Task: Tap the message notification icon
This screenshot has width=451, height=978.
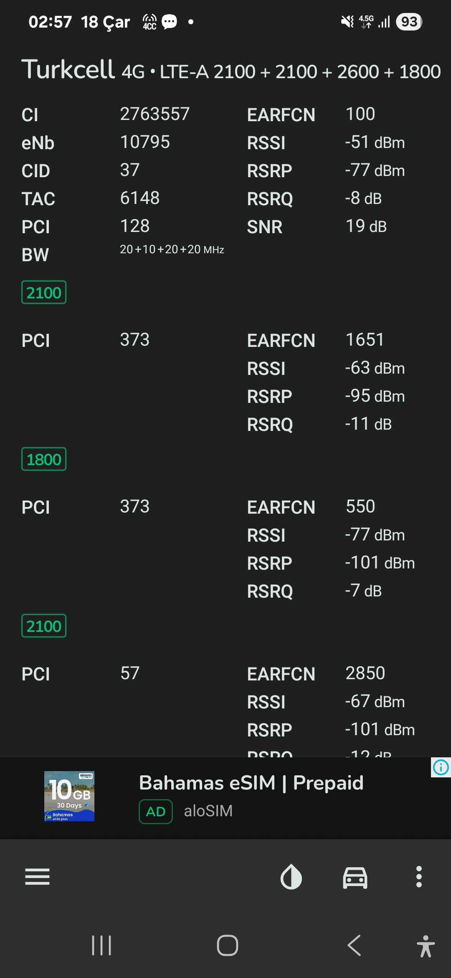Action: (169, 22)
